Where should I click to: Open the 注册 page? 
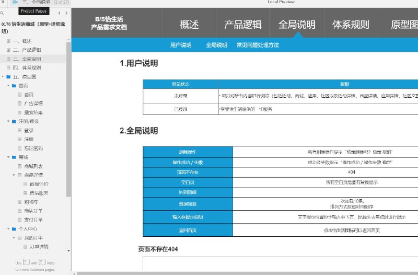[29, 139]
